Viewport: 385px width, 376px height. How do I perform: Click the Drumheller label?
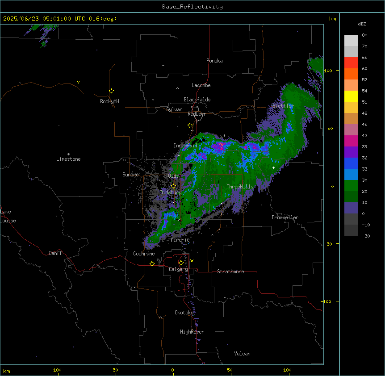pyautogui.click(x=285, y=217)
